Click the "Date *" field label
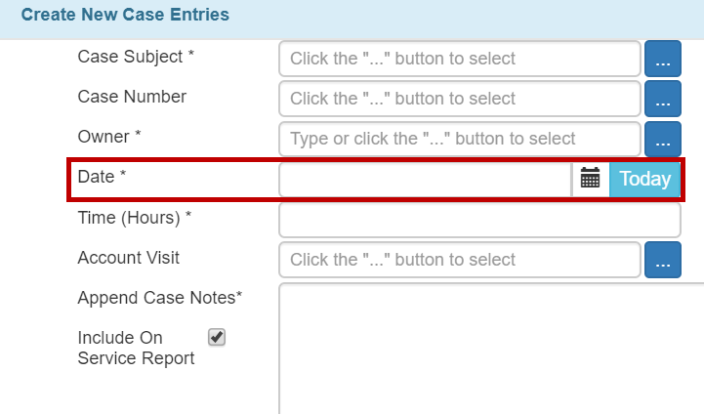704x414 pixels. [102, 177]
